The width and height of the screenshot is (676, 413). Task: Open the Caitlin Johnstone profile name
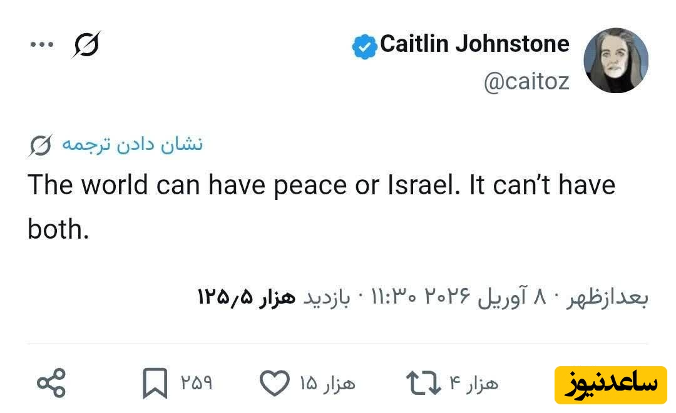coord(474,44)
